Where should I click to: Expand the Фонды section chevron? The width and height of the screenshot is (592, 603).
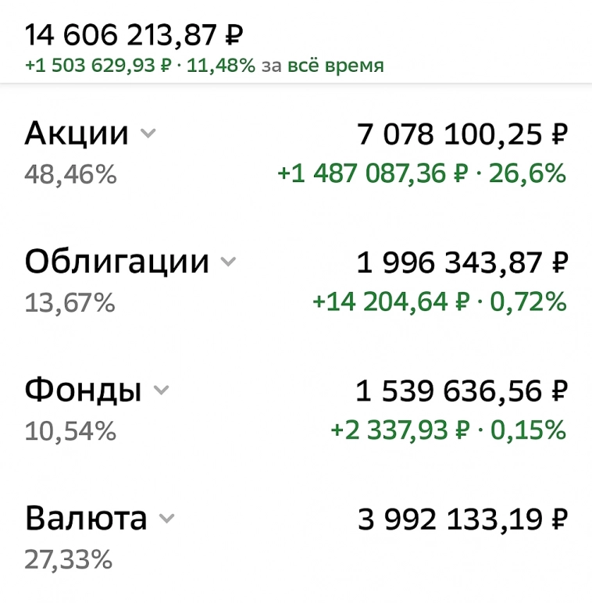[161, 390]
